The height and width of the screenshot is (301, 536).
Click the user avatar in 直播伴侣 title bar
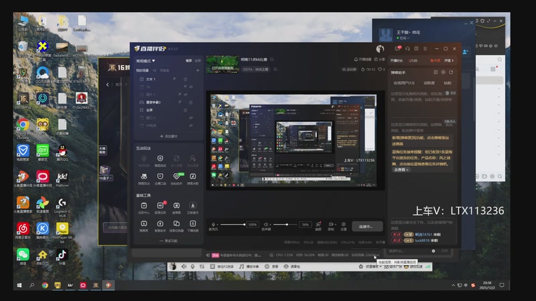(380, 49)
